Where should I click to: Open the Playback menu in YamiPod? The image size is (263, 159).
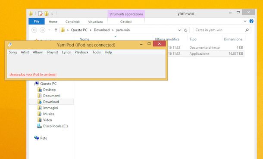(81, 52)
